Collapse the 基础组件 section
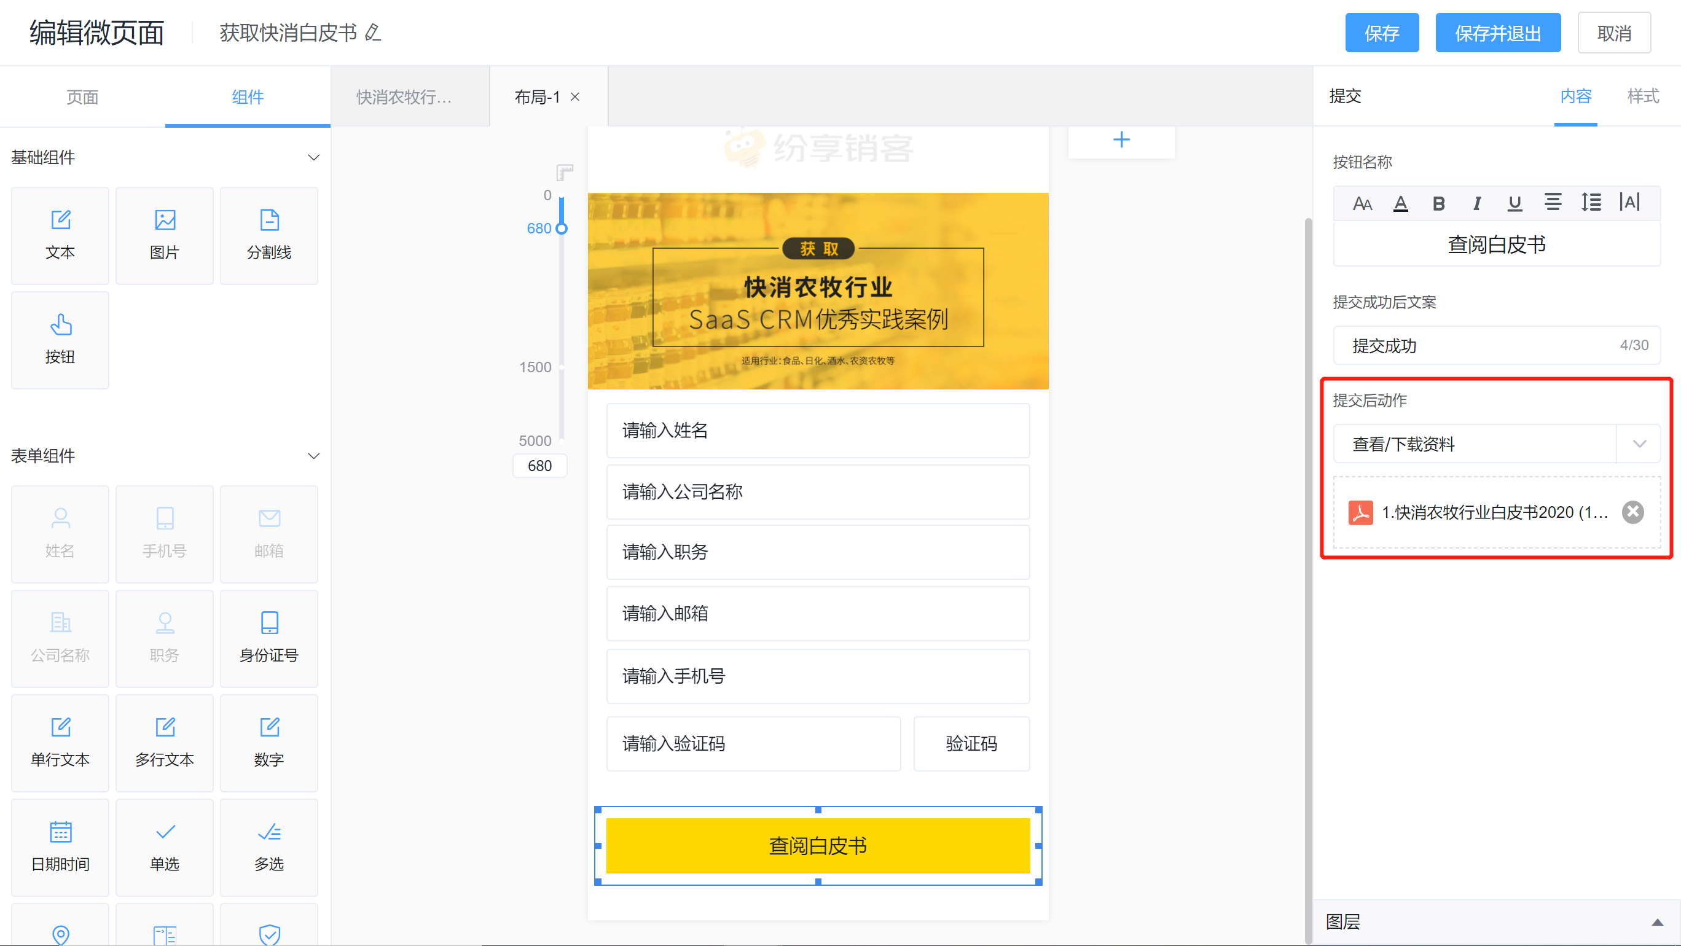1681x946 pixels. (x=314, y=157)
